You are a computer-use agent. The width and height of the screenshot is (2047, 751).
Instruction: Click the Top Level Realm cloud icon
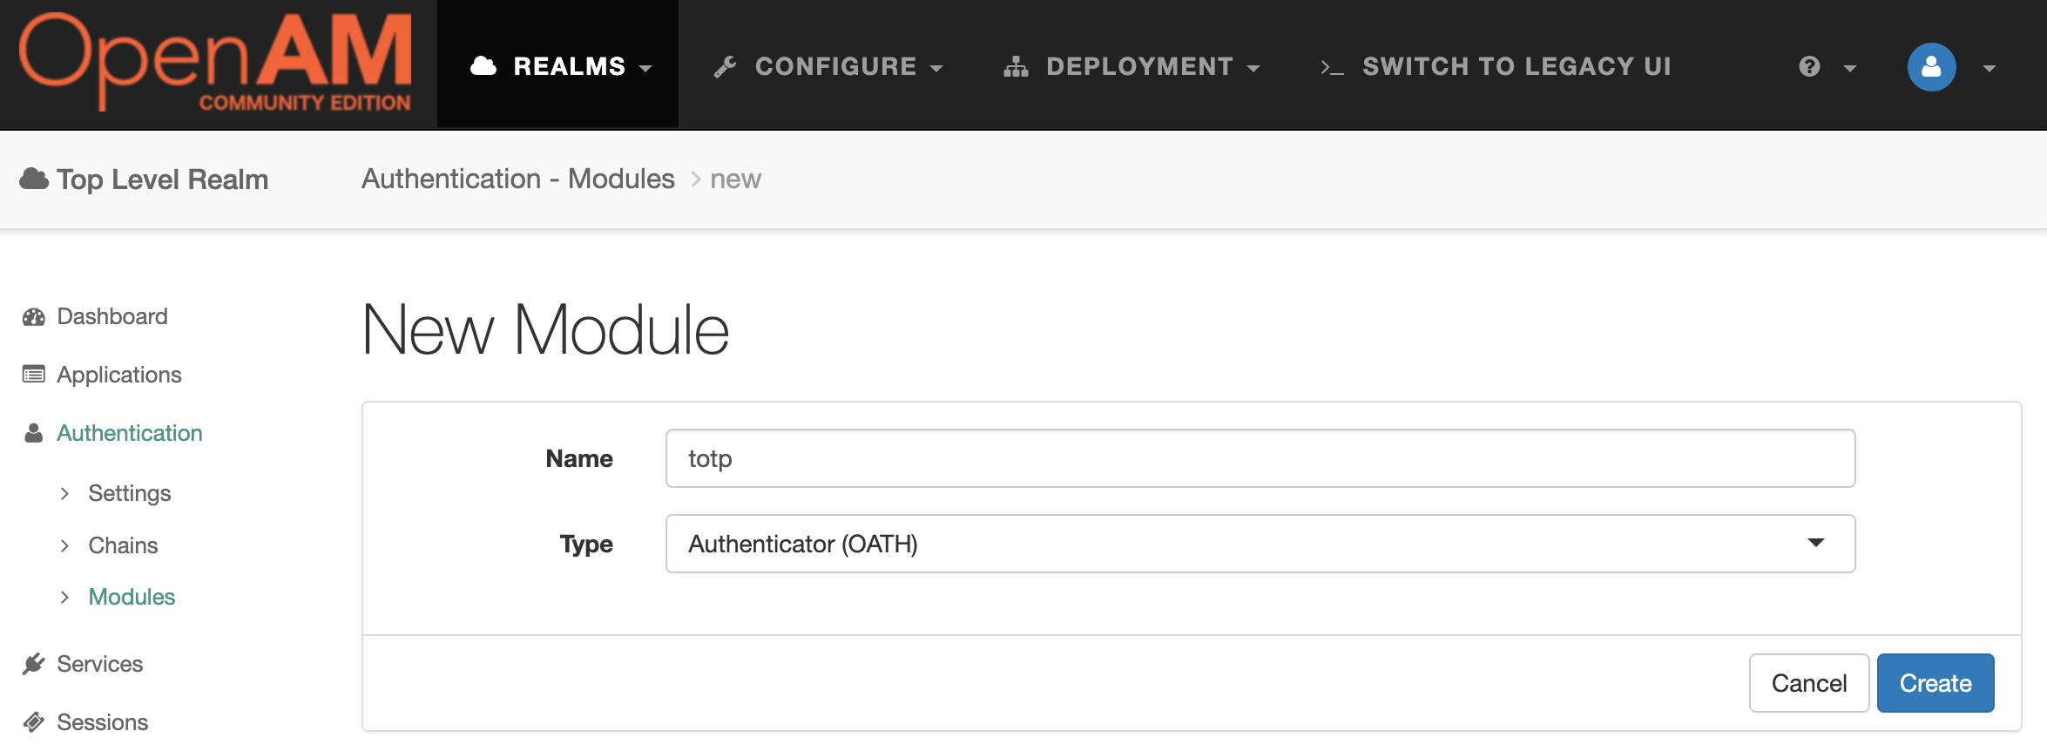34,179
